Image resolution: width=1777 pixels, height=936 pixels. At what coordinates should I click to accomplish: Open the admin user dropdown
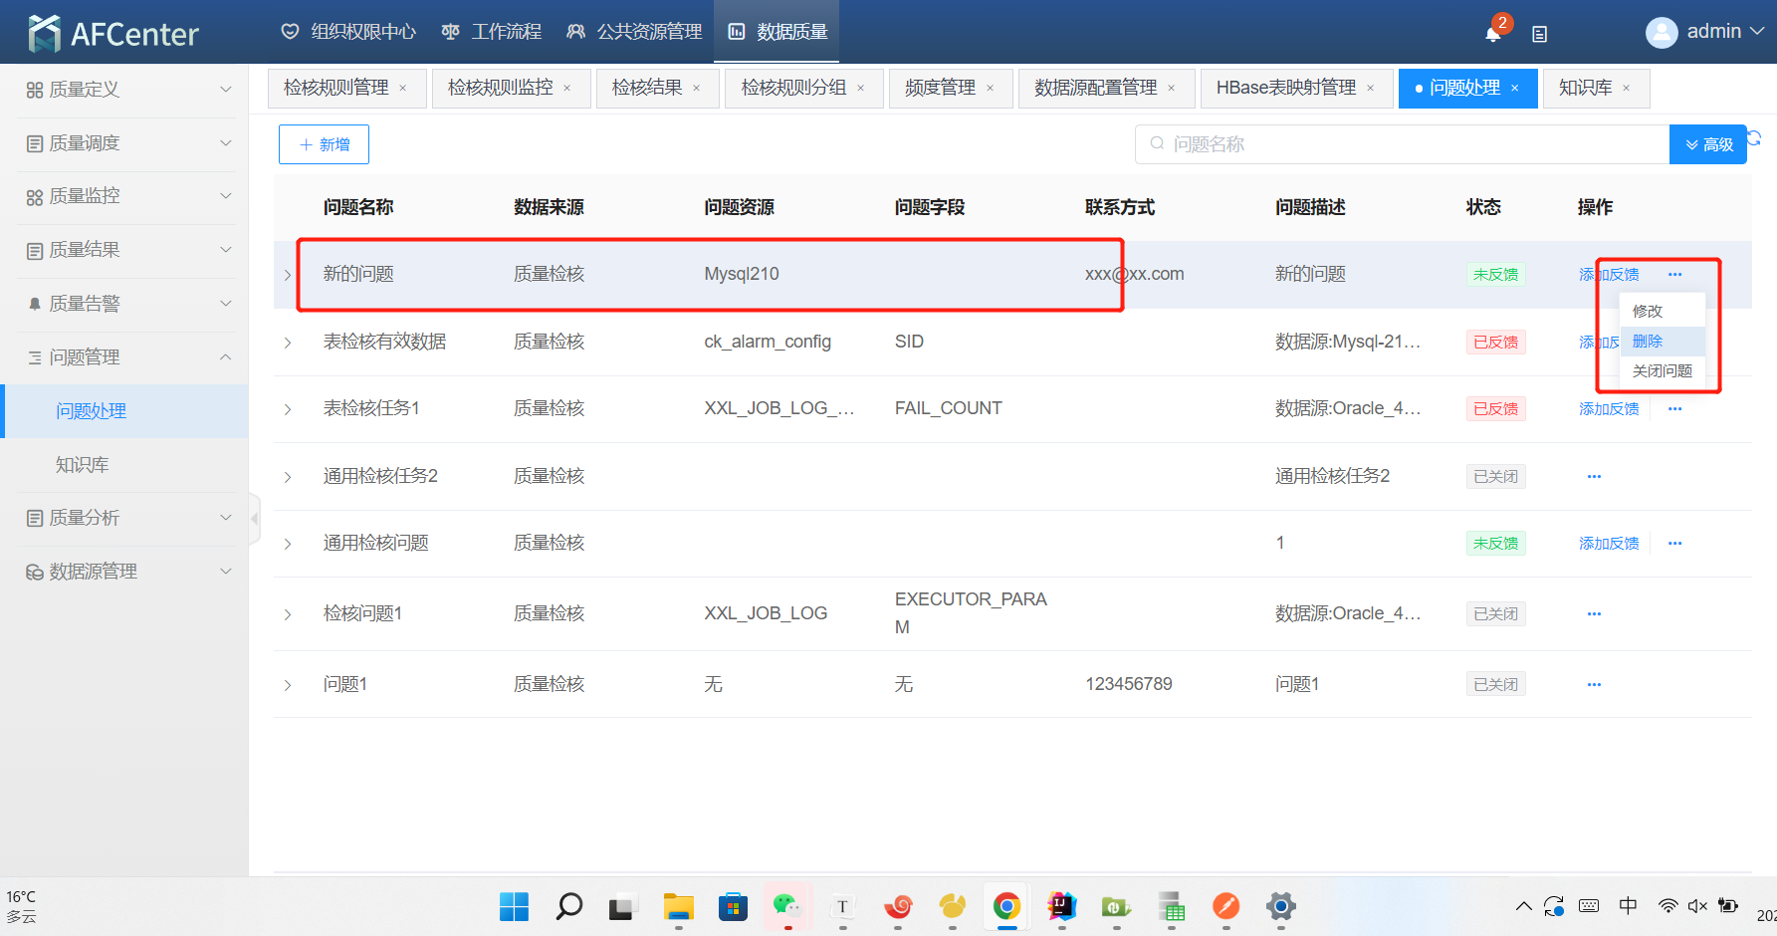point(1705,32)
